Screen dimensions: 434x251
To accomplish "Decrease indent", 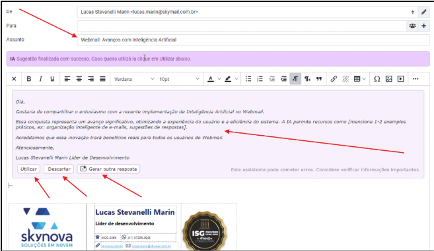I will tap(271, 79).
